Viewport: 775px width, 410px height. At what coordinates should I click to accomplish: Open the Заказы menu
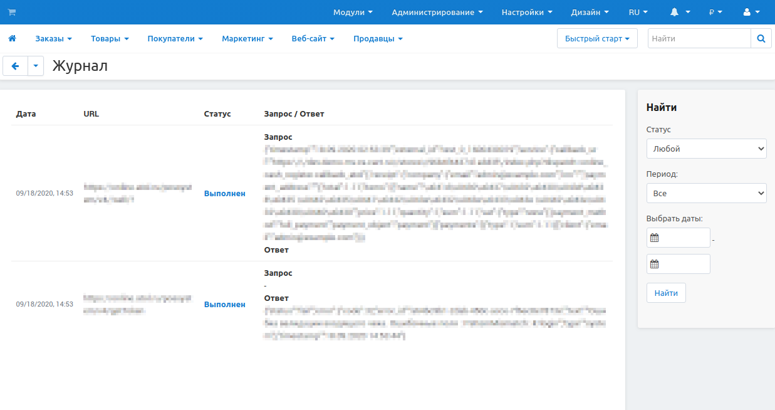[53, 39]
